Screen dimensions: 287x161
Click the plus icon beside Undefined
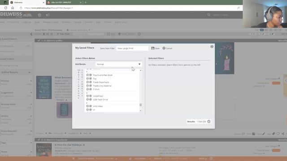(x=91, y=96)
